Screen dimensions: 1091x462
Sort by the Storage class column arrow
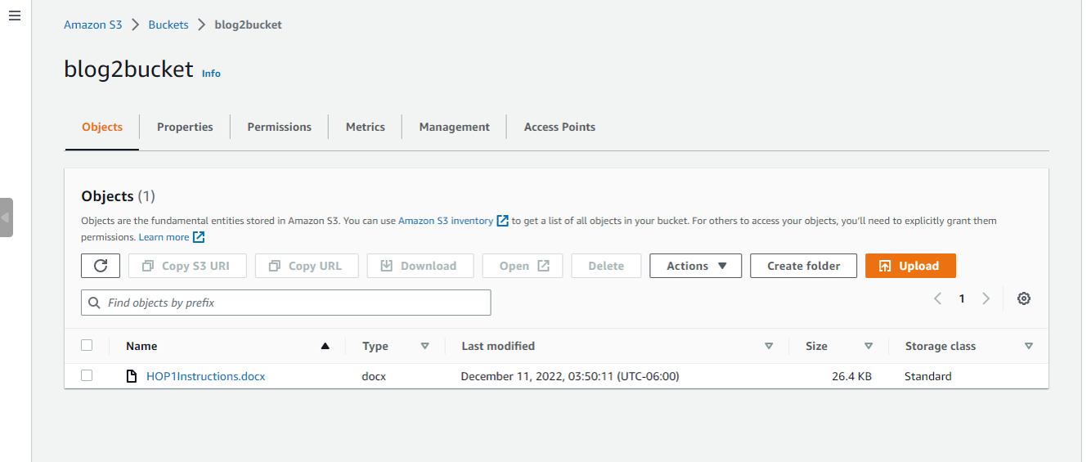click(x=1029, y=346)
